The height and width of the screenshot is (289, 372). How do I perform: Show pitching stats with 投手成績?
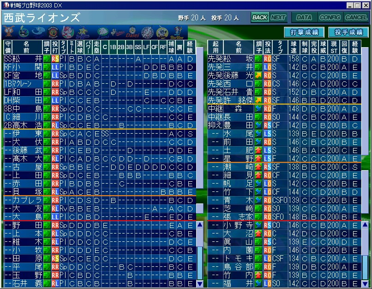[348, 32]
